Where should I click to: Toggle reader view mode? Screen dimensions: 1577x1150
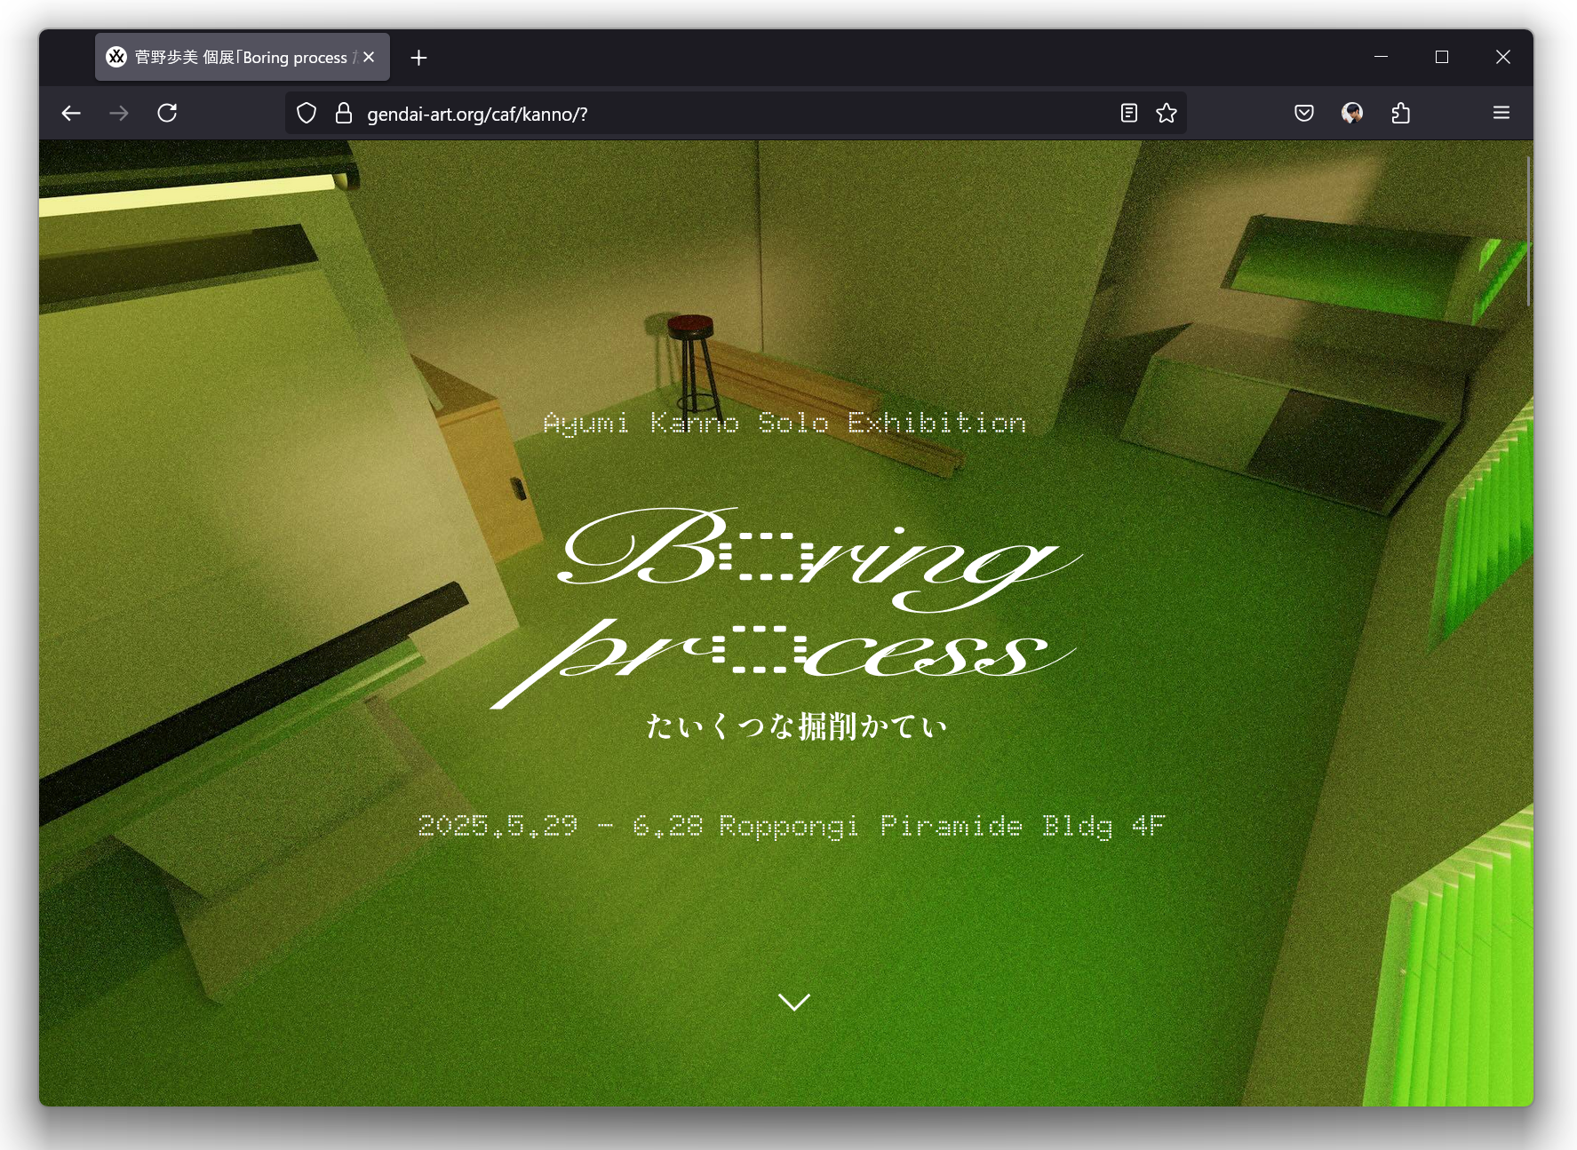pyautogui.click(x=1128, y=113)
